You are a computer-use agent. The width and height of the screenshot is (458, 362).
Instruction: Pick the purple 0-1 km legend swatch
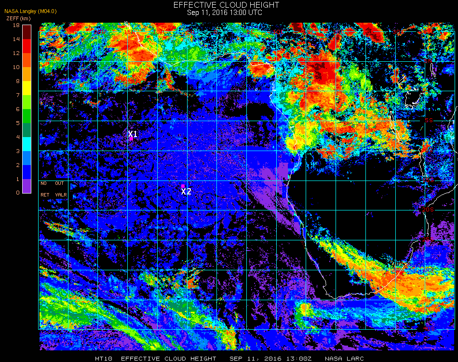click(x=27, y=186)
